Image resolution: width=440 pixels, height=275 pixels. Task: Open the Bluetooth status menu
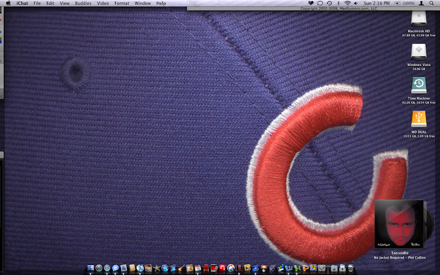click(338, 3)
